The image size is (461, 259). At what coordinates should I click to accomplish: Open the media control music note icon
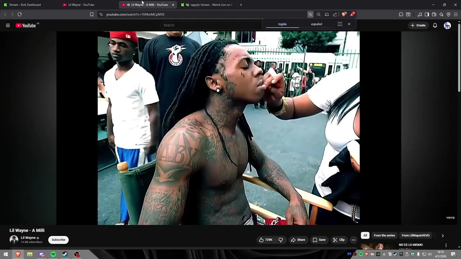[x=420, y=14]
